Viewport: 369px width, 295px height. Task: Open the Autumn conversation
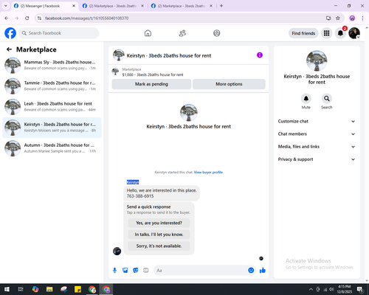click(x=52, y=148)
